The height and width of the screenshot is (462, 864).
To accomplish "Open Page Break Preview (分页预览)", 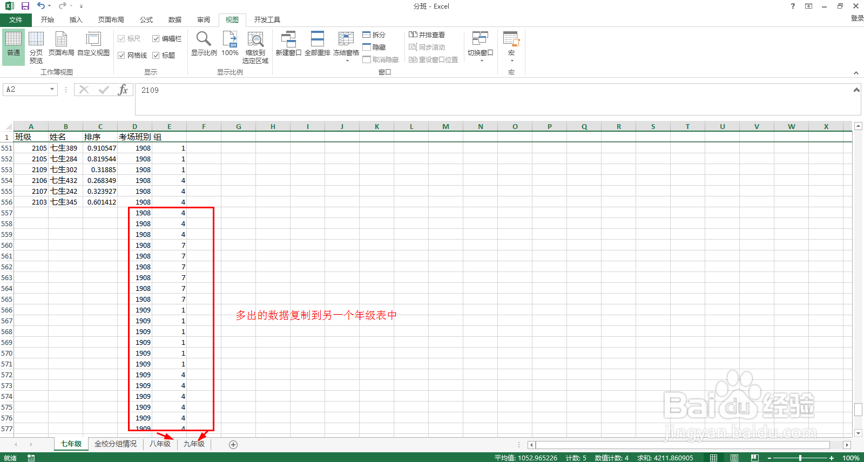I will point(36,47).
